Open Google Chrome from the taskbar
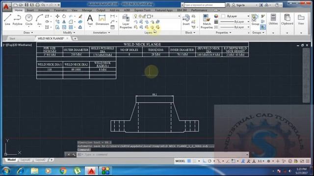Viewport: 314px width, 176px height. [x=63, y=171]
